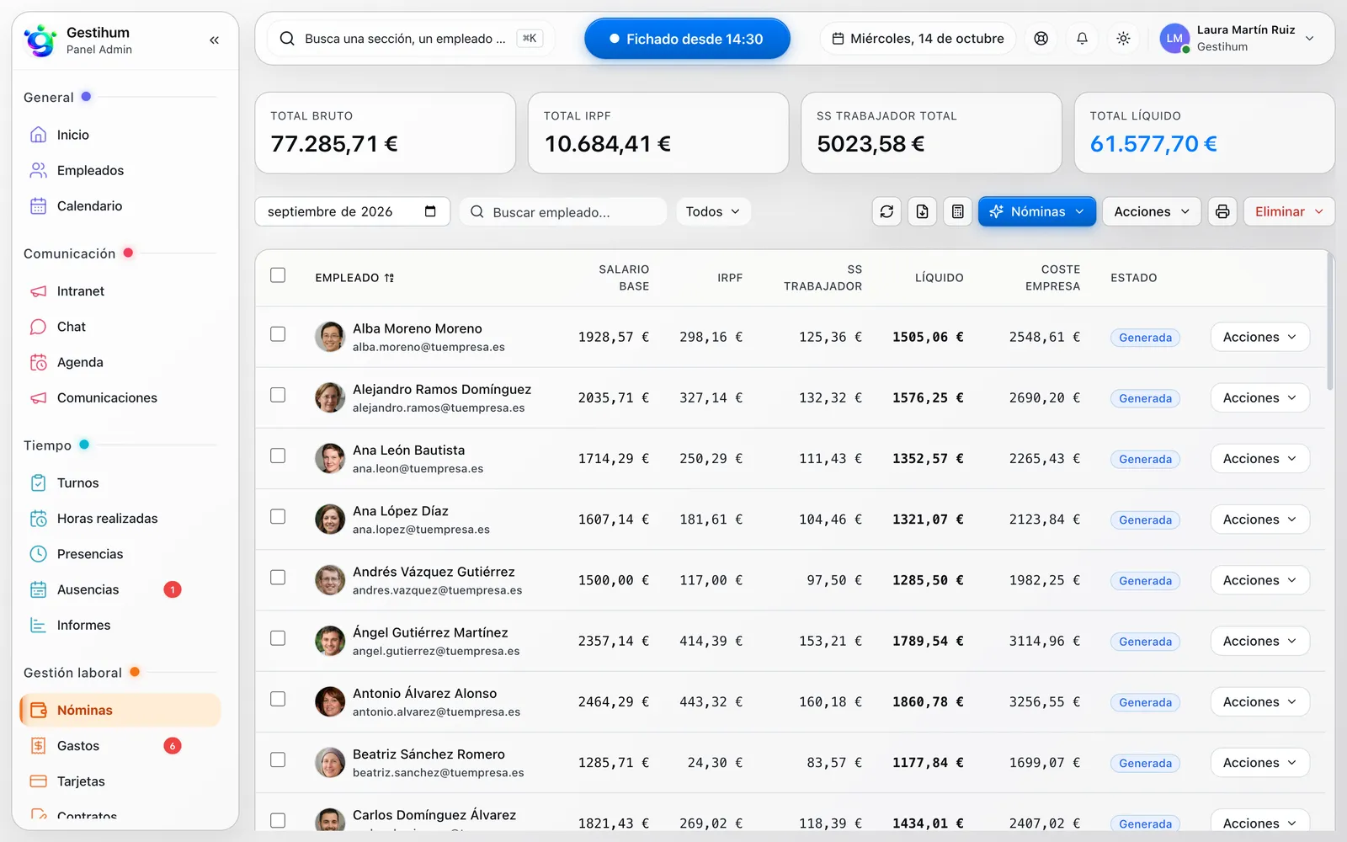Click the Presencias clock icon
The image size is (1347, 842).
pos(38,554)
